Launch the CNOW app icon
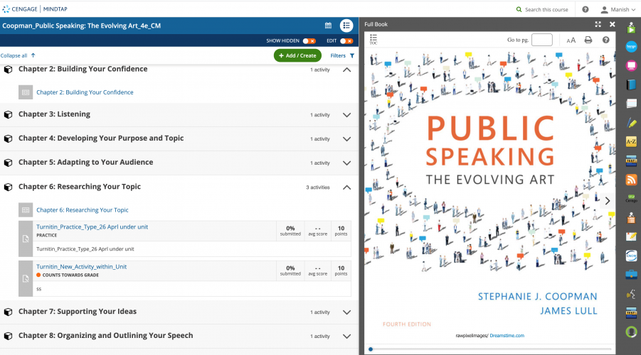641x355 pixels. click(x=631, y=256)
